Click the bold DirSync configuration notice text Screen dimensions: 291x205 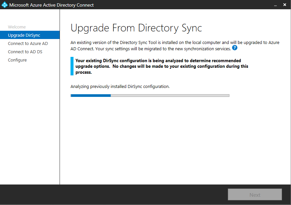coord(162,66)
